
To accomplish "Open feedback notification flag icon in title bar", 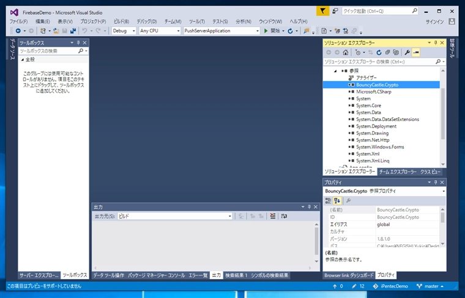I will 322,11.
